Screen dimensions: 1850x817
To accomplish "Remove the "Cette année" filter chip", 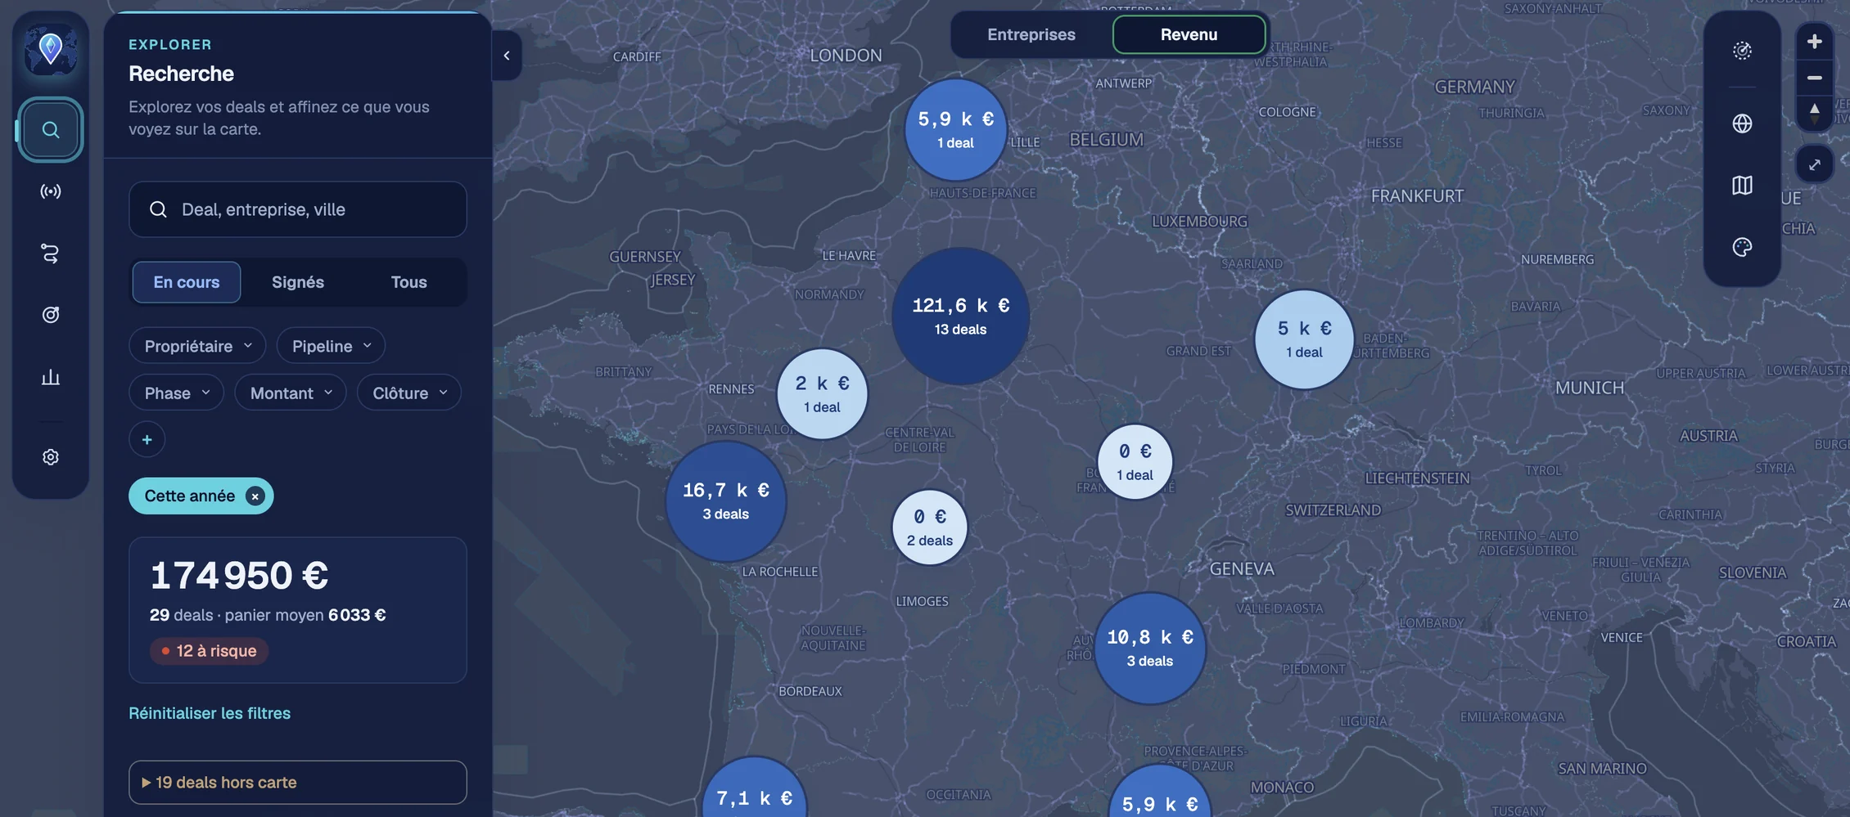I will click(x=255, y=496).
